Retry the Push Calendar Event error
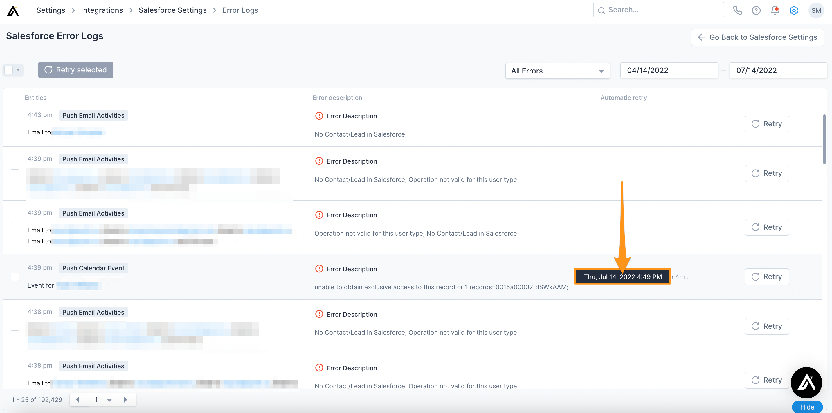 tap(767, 276)
